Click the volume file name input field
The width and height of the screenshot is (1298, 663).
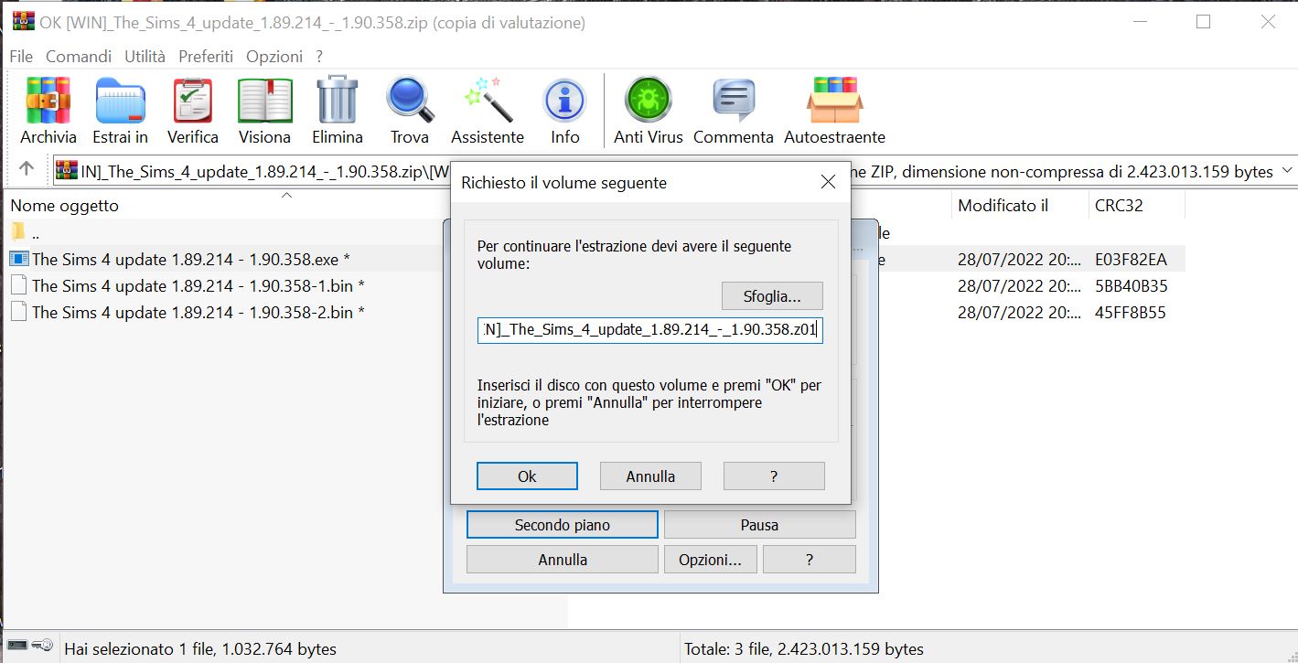click(x=650, y=330)
